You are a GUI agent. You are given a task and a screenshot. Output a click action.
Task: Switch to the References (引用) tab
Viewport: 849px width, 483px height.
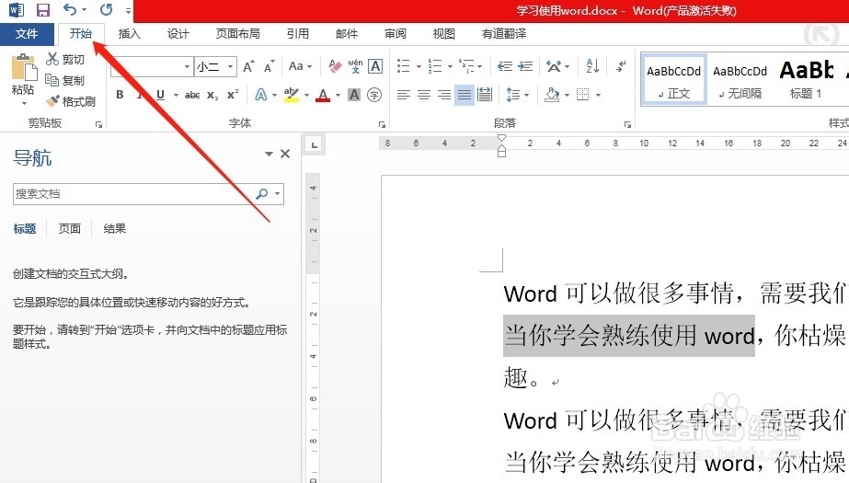pos(298,33)
